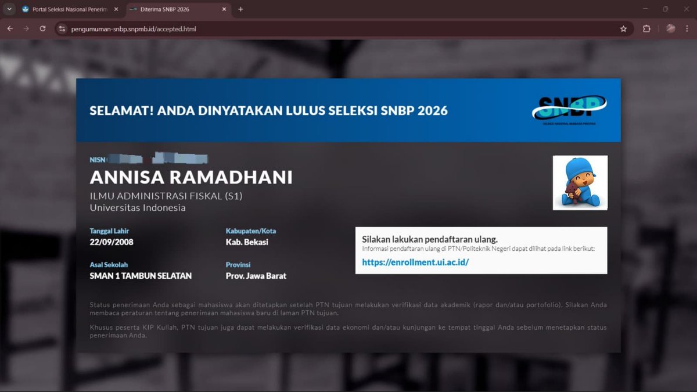Click the Kabupaten/Kota label

[x=250, y=231]
